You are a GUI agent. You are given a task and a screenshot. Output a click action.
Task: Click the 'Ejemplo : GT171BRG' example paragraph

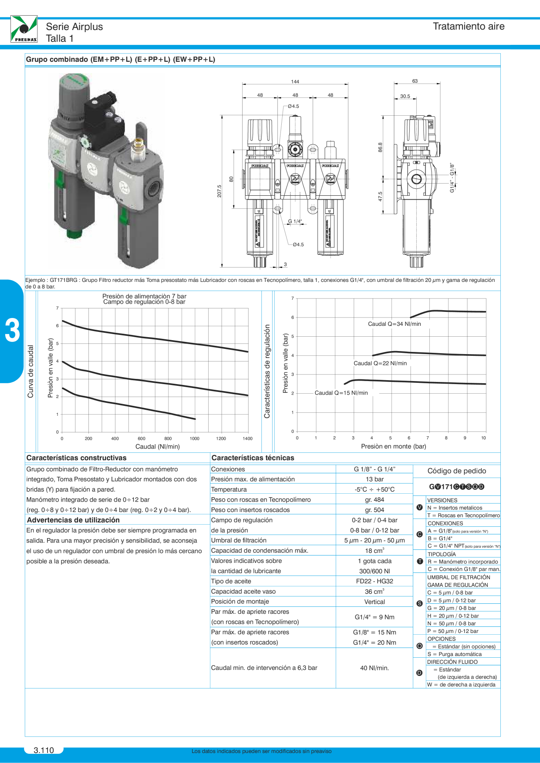click(x=260, y=283)
